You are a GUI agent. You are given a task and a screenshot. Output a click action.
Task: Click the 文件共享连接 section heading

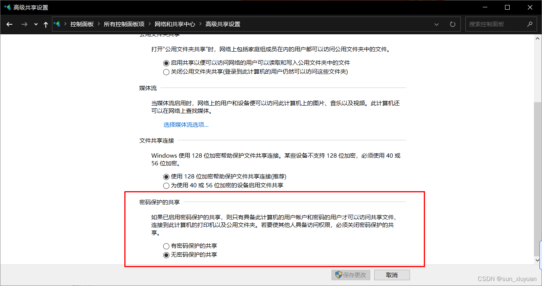157,141
